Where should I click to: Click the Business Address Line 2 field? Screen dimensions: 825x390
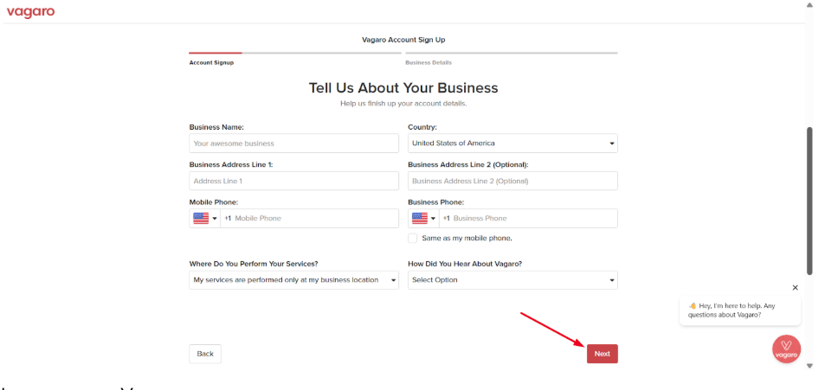pyautogui.click(x=512, y=181)
